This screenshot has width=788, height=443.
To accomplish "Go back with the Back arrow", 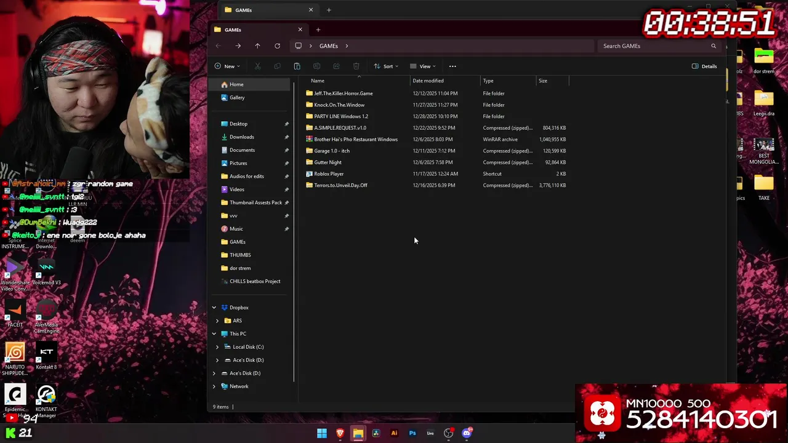I will click(x=218, y=46).
